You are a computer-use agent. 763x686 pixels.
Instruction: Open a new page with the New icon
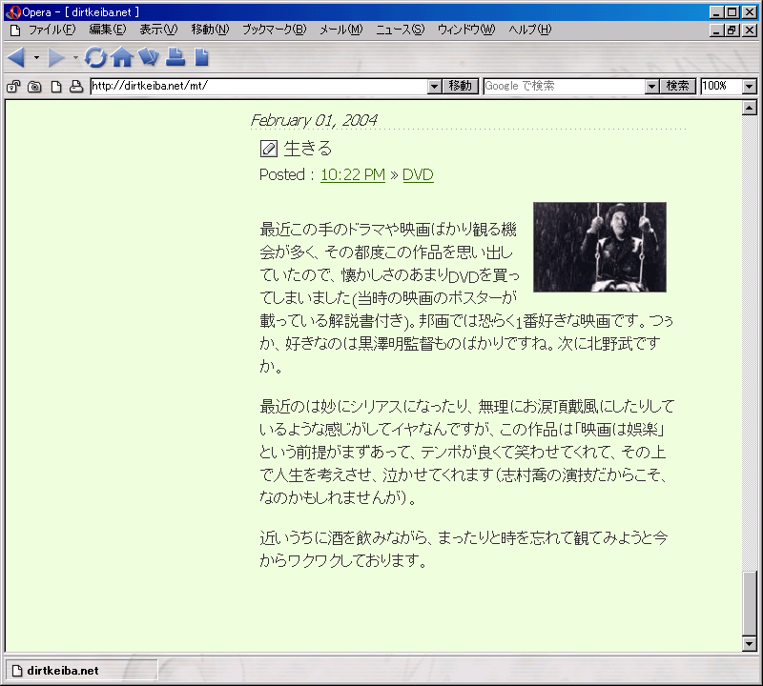click(201, 57)
